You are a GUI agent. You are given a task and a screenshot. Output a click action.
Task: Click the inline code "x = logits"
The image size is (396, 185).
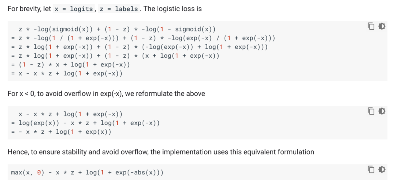tap(73, 9)
